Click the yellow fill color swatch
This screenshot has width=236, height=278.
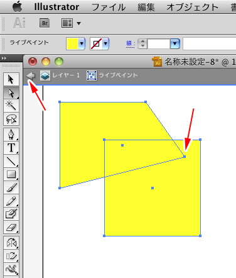point(72,44)
